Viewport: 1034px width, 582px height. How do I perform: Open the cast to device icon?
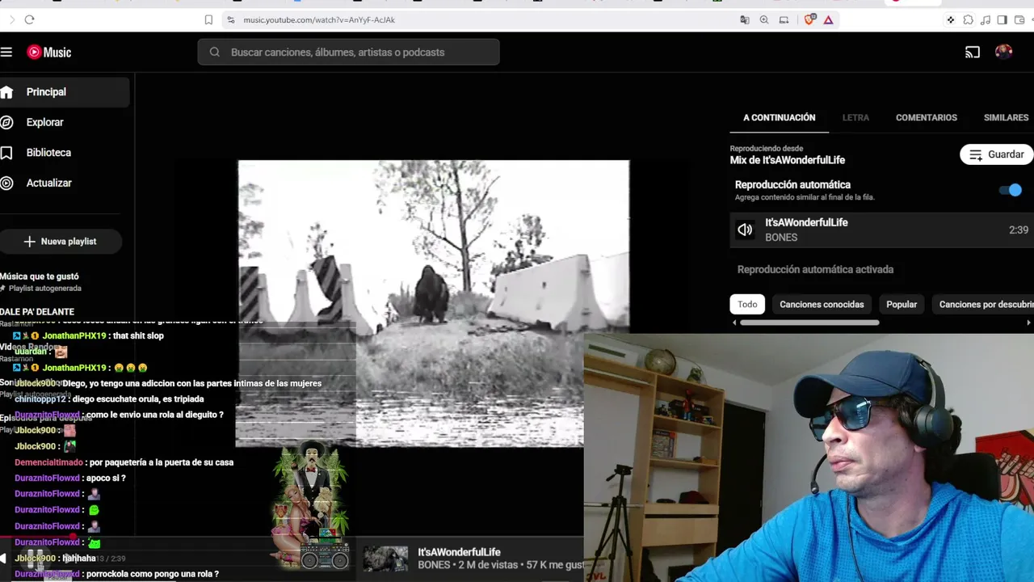pos(973,53)
